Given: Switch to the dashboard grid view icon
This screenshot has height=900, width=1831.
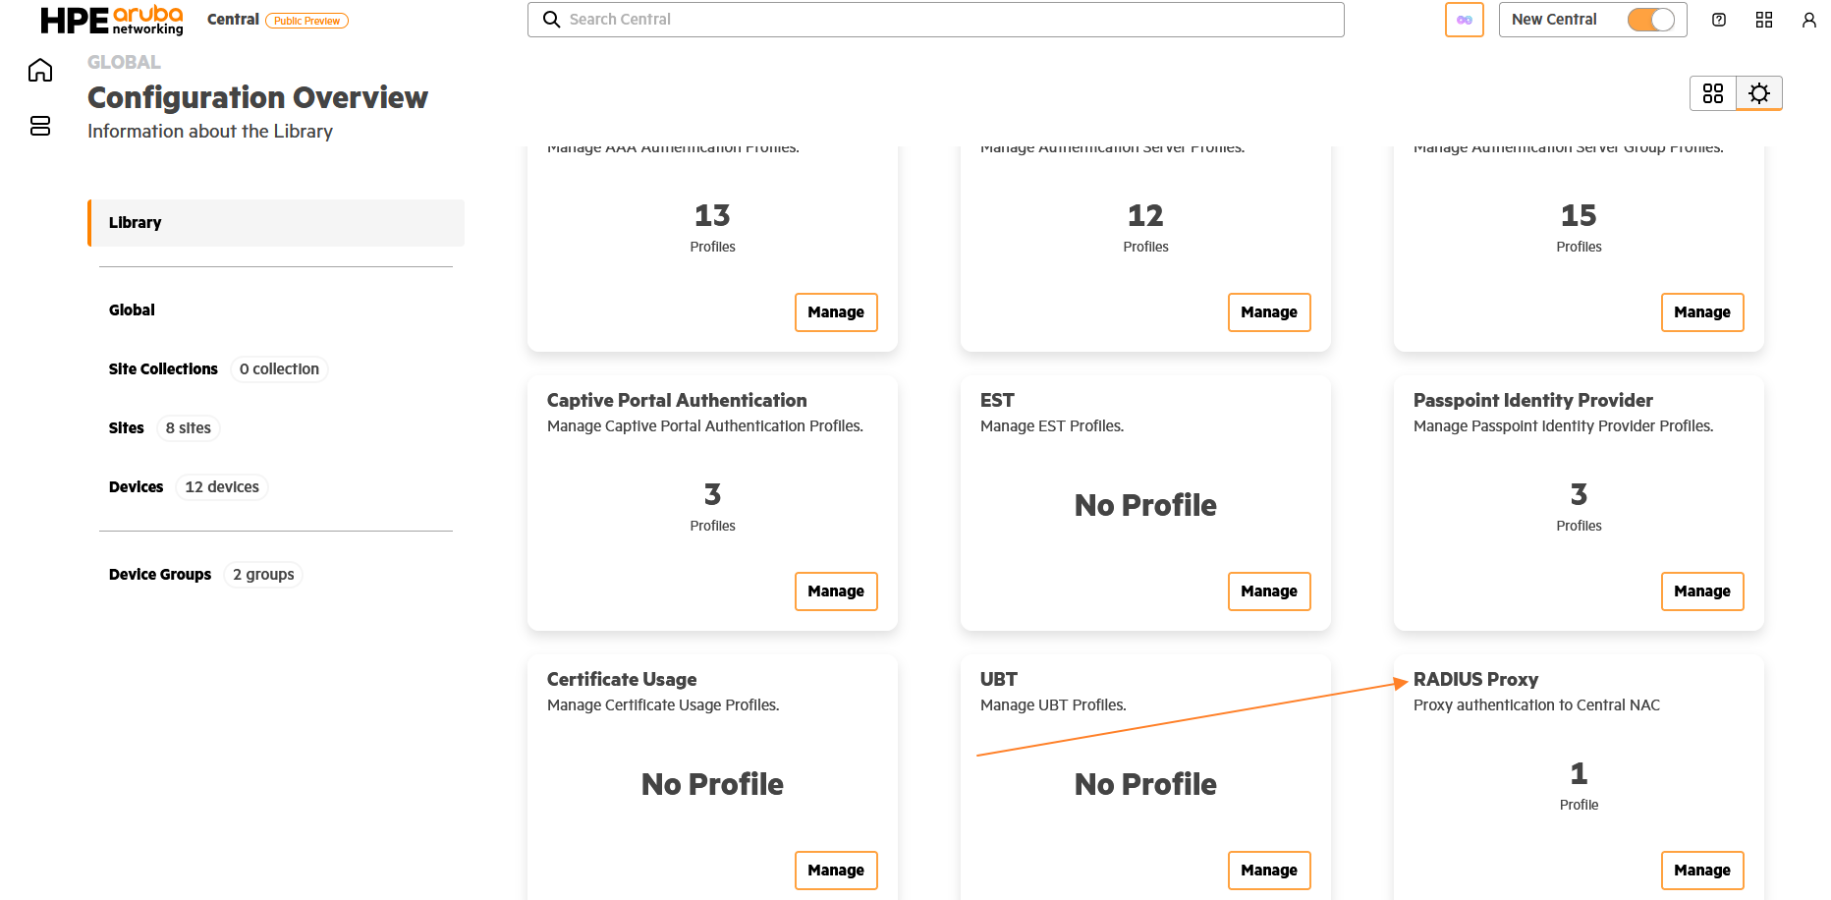Looking at the screenshot, I should coord(1713,93).
